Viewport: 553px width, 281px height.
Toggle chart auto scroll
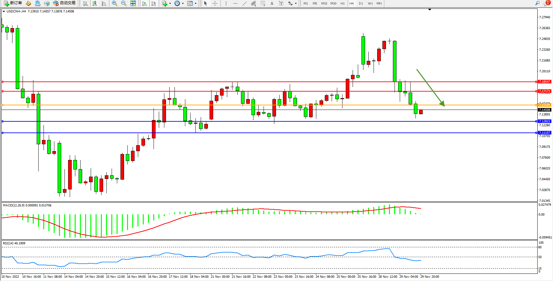pyautogui.click(x=144, y=3)
